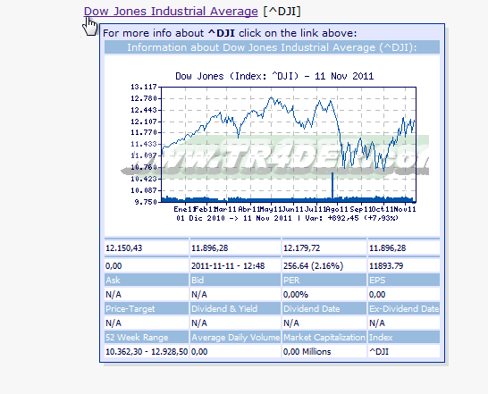Screen dimensions: 488x394
Task: Click the Average Daily Volume header cell
Action: [x=235, y=338]
